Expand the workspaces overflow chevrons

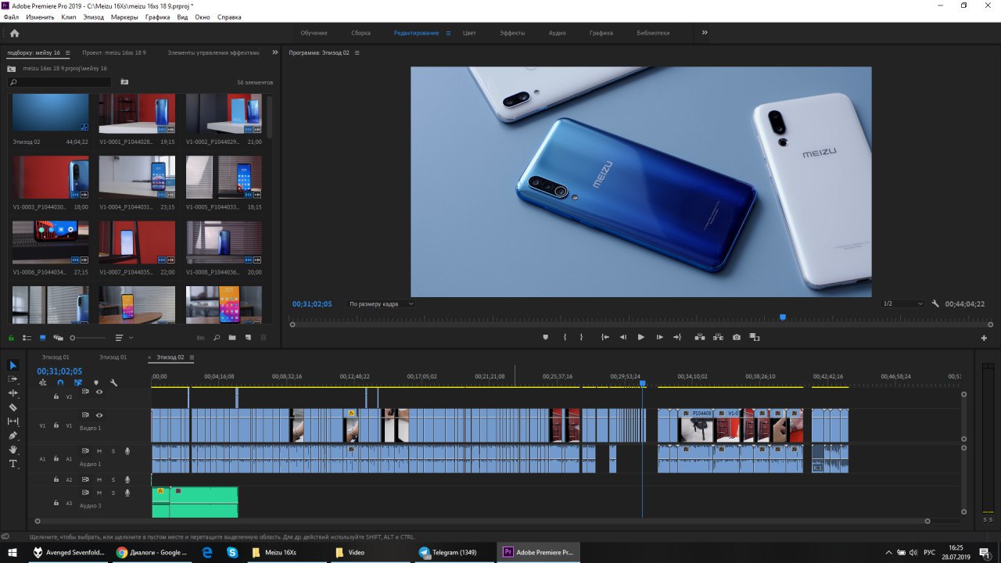point(705,33)
